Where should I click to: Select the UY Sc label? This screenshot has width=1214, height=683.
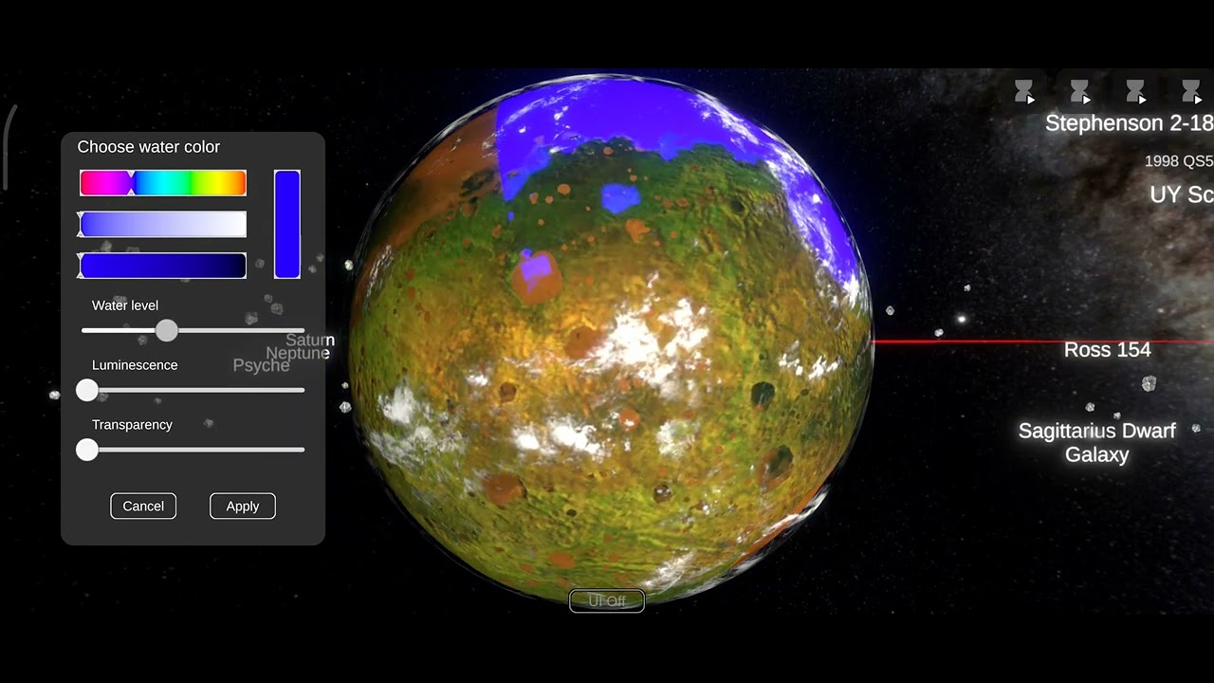tap(1182, 194)
